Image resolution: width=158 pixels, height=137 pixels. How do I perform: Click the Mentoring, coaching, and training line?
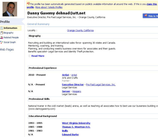tap(46, 46)
